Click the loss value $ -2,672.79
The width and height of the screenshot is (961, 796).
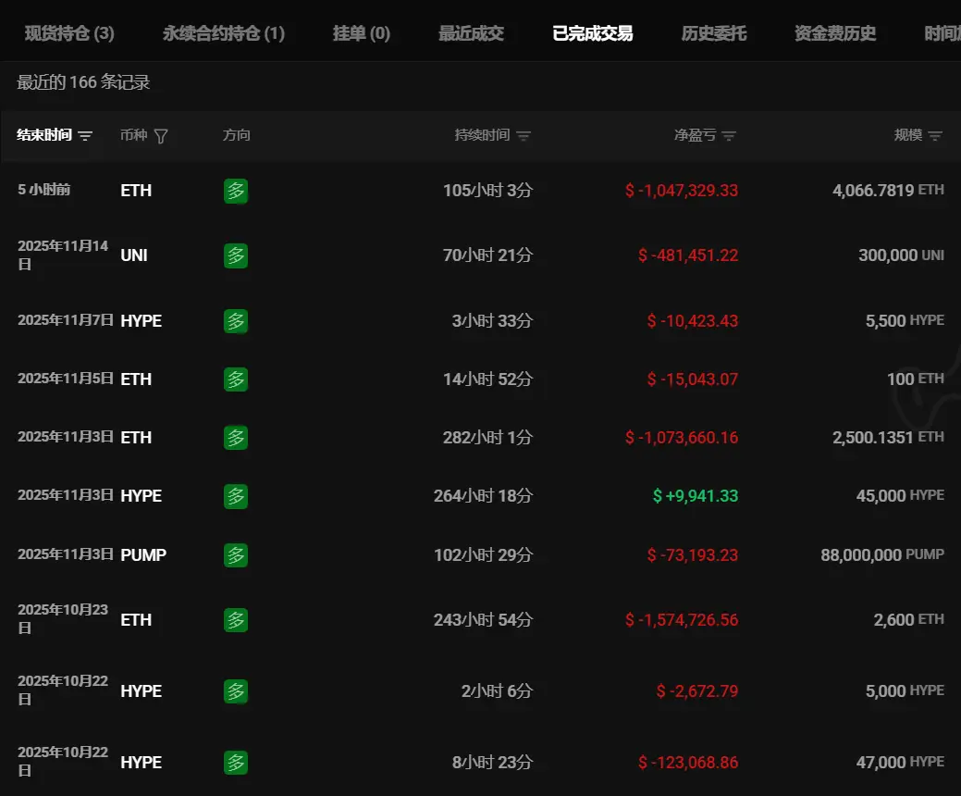pyautogui.click(x=697, y=691)
